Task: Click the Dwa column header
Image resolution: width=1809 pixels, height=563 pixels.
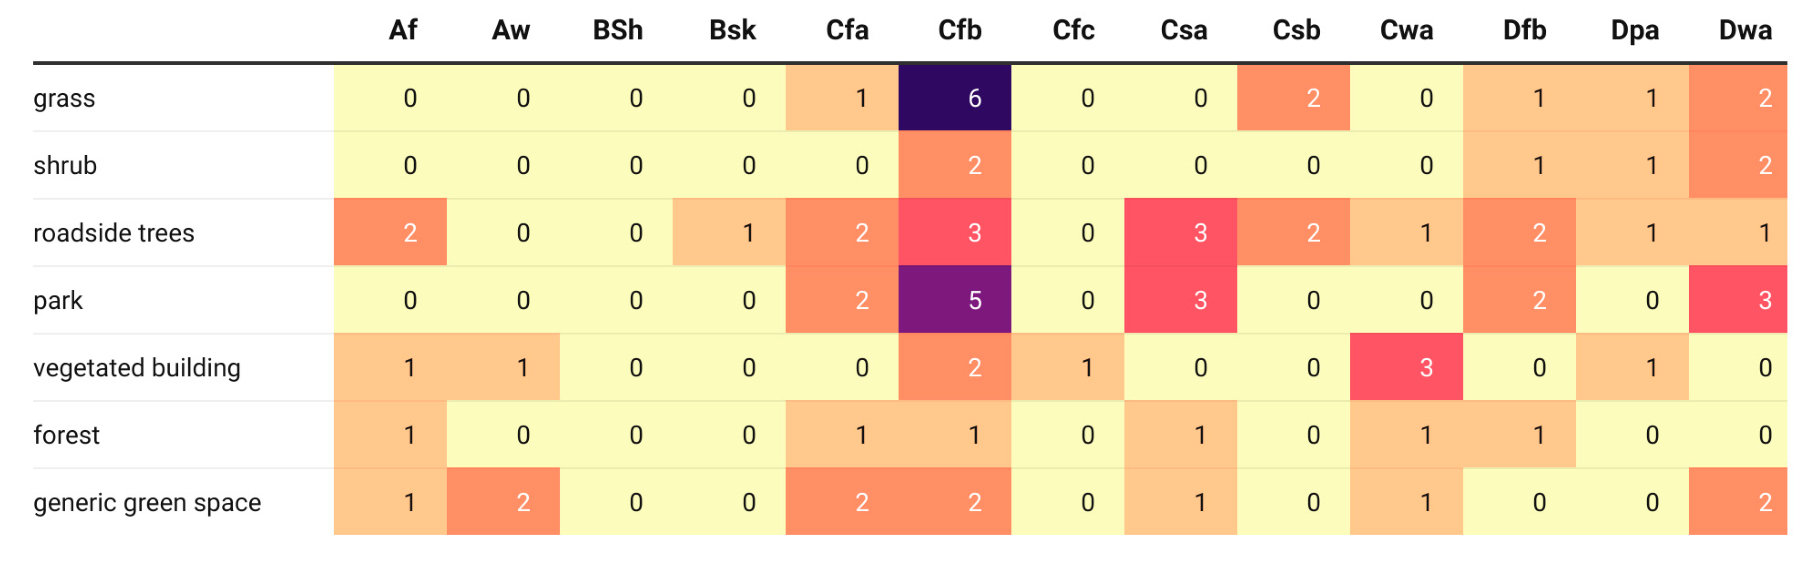Action: [1744, 30]
